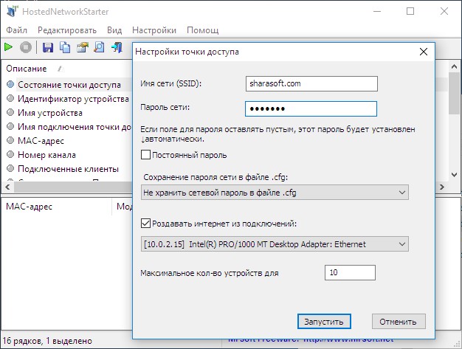Viewport: 462px width, 349px height.
Task: Close the Настройки точки доступа dialog
Action: coord(424,52)
